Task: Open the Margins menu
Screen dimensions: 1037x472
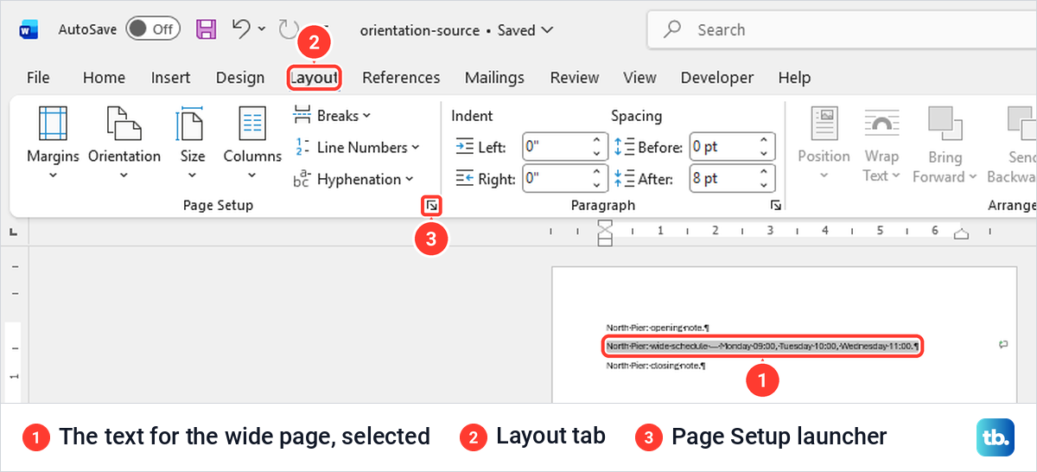Action: (x=53, y=143)
